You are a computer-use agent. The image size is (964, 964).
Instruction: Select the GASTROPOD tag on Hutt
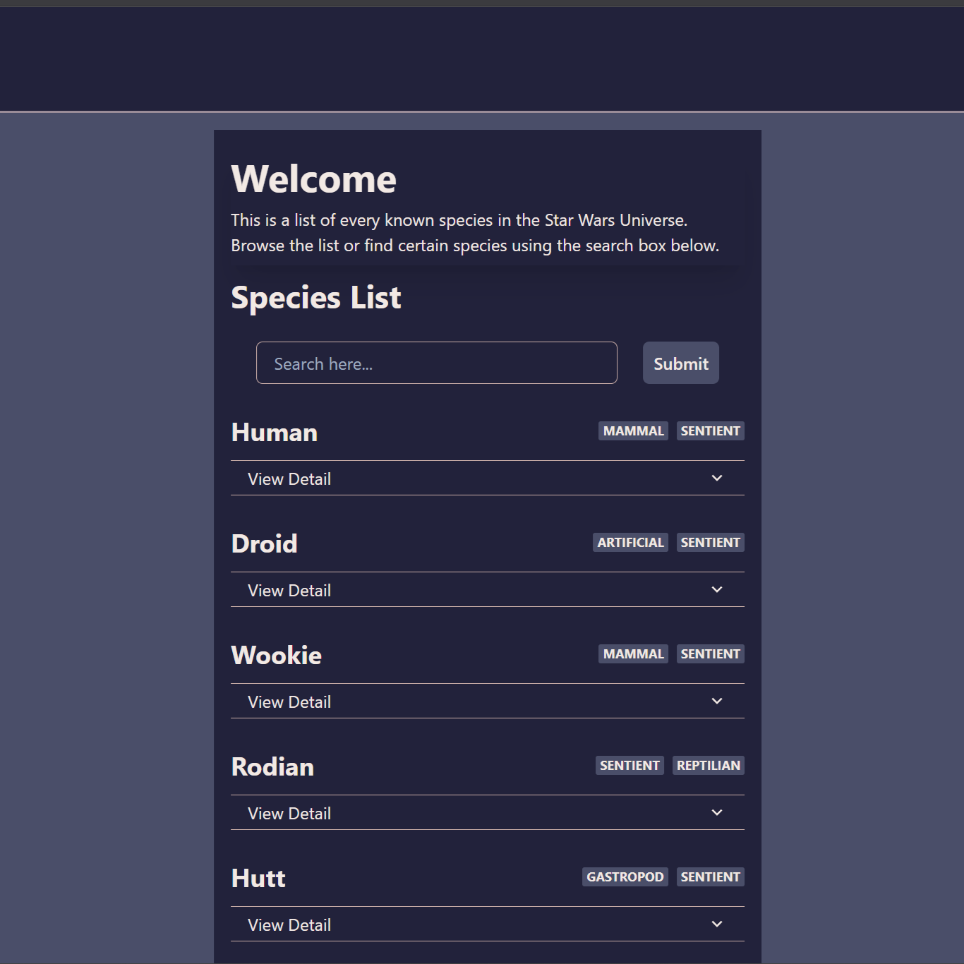coord(625,876)
